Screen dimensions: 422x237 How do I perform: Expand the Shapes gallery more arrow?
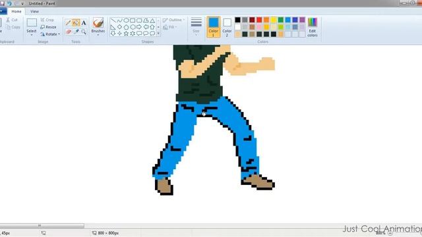click(x=158, y=34)
